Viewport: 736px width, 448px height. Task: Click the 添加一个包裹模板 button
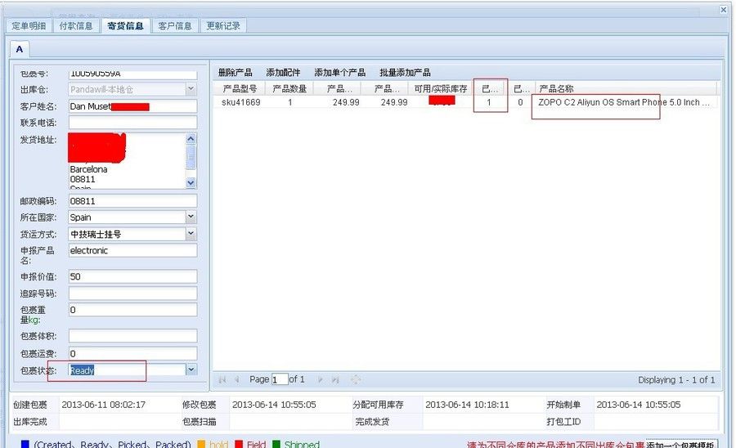coord(681,444)
